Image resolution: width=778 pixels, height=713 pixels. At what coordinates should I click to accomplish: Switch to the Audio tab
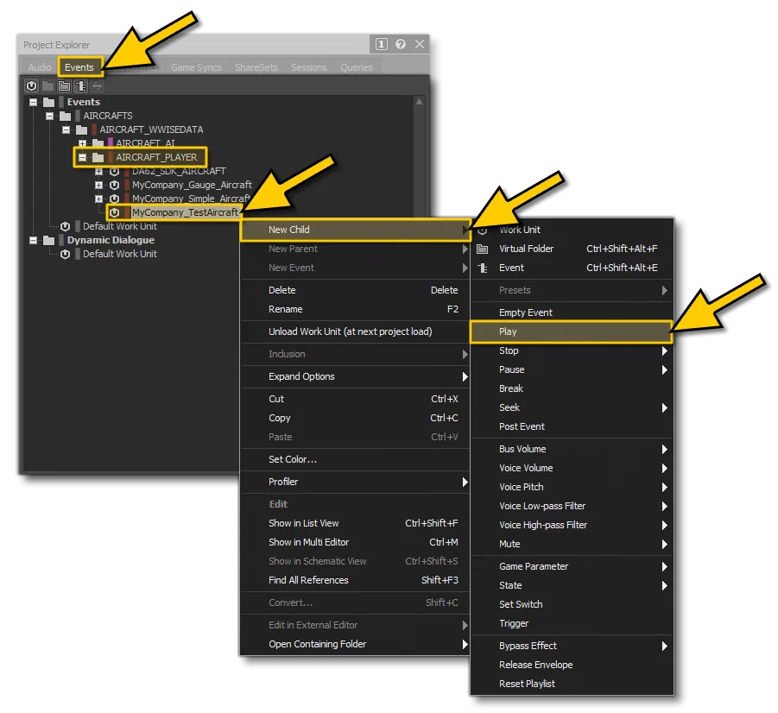39,67
